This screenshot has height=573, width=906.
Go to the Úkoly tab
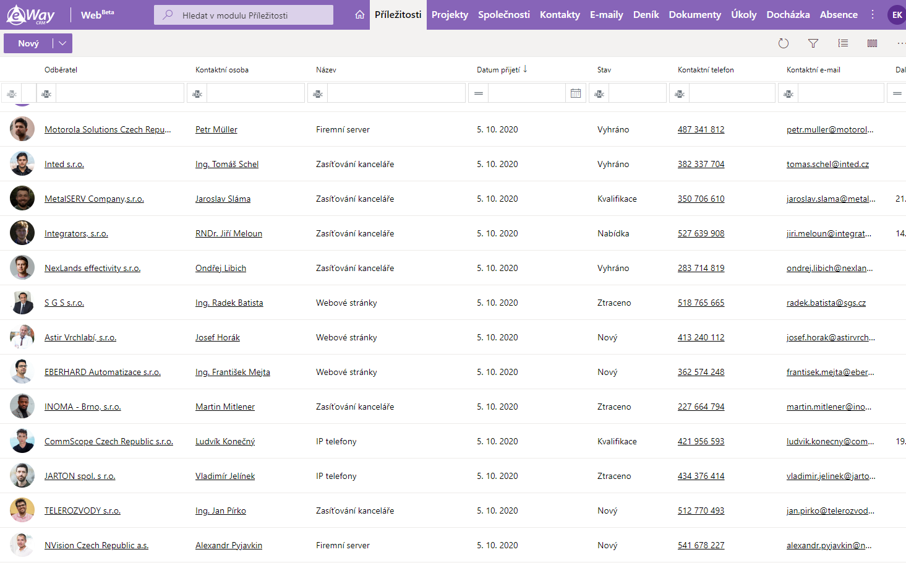click(744, 15)
